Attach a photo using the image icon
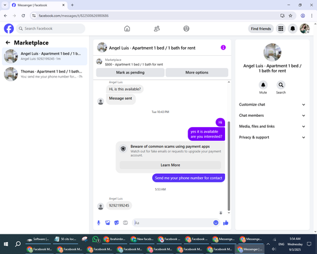This screenshot has width=317, height=254. [x=108, y=223]
